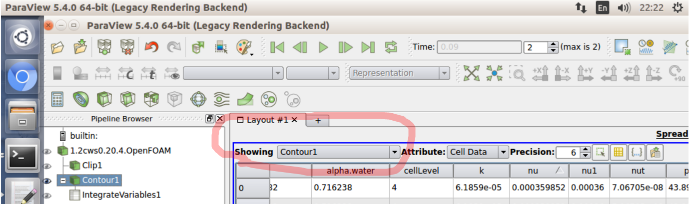Toggle visibility eye for 1.2cws0.20.4.OpenFOAM

tap(48, 151)
